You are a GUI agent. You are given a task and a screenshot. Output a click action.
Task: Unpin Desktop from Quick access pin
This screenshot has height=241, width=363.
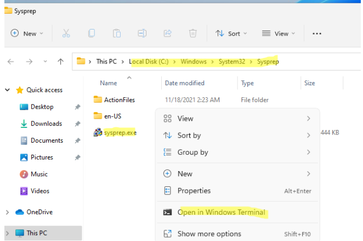coord(77,107)
